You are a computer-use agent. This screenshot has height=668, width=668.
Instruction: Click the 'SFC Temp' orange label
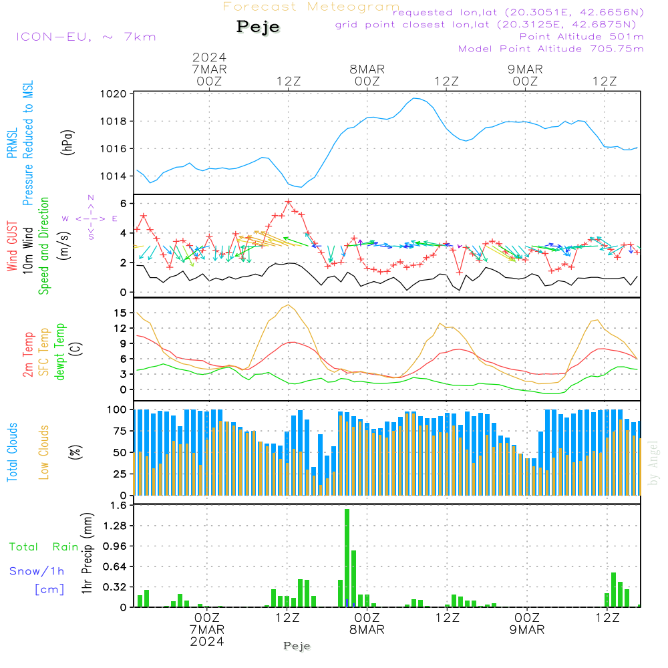pyautogui.click(x=43, y=352)
